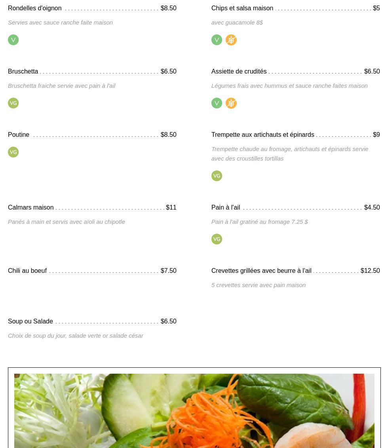Click the avec guacamole 8$ description text
Viewport: 382px width, 448px height.
237,23
